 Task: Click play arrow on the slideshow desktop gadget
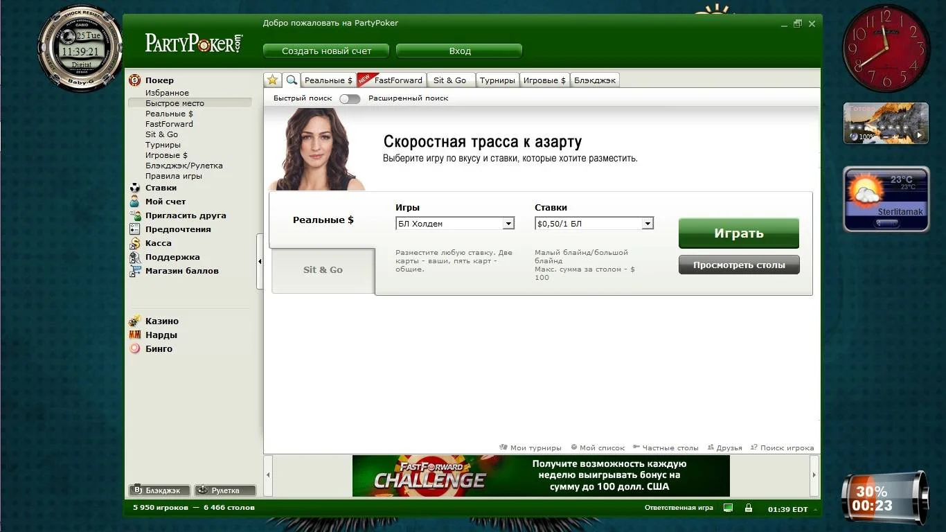click(920, 136)
